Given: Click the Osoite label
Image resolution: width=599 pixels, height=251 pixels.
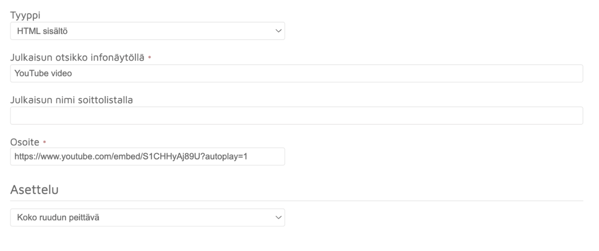Looking at the screenshot, I should [x=25, y=142].
